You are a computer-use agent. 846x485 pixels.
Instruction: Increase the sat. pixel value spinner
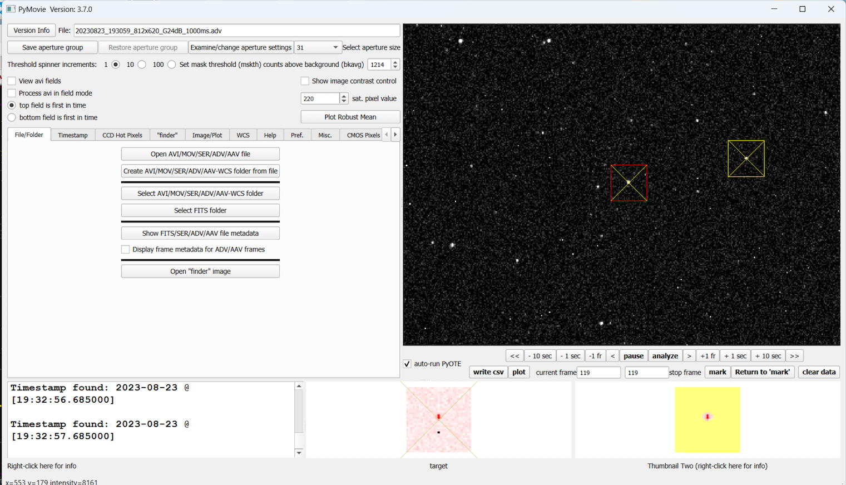coord(344,96)
